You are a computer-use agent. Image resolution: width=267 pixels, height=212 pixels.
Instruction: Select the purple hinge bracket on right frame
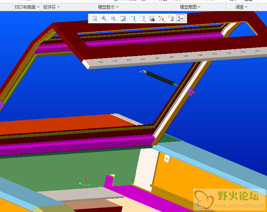(191, 92)
